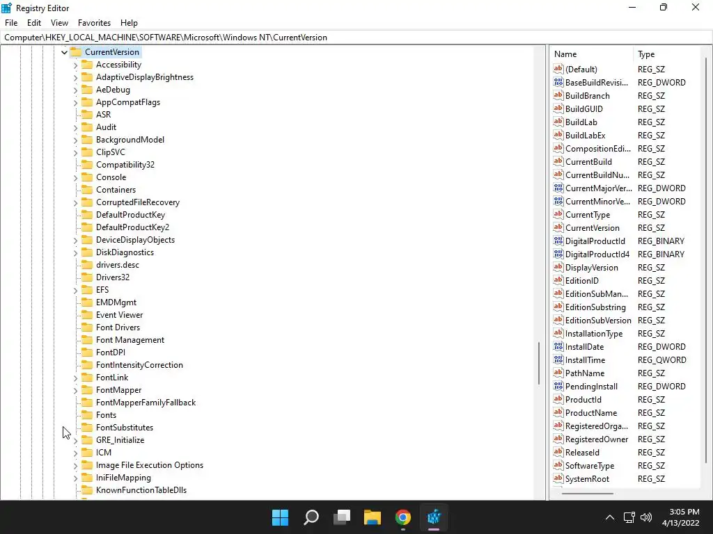This screenshot has width=713, height=534.
Task: Collapse the CurrentVersion key
Action: pos(64,52)
